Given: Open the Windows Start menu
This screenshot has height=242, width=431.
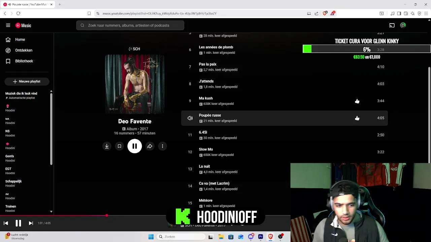Looking at the screenshot, I should (x=151, y=237).
